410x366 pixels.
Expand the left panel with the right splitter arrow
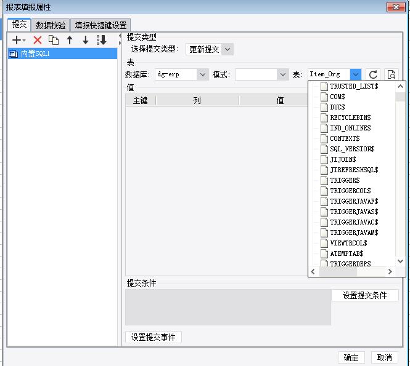(x=120, y=43)
